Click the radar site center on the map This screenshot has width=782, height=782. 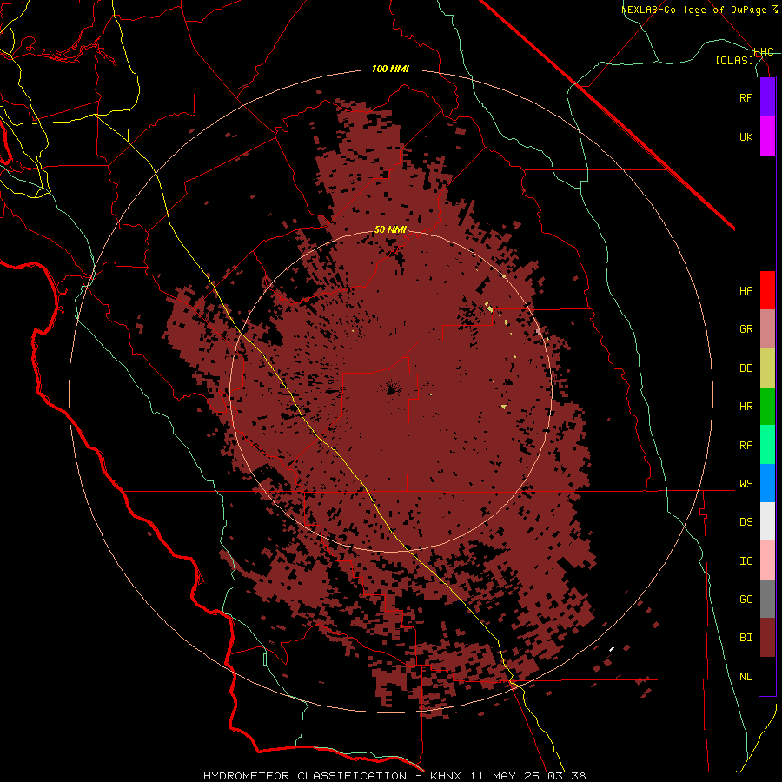pos(391,389)
